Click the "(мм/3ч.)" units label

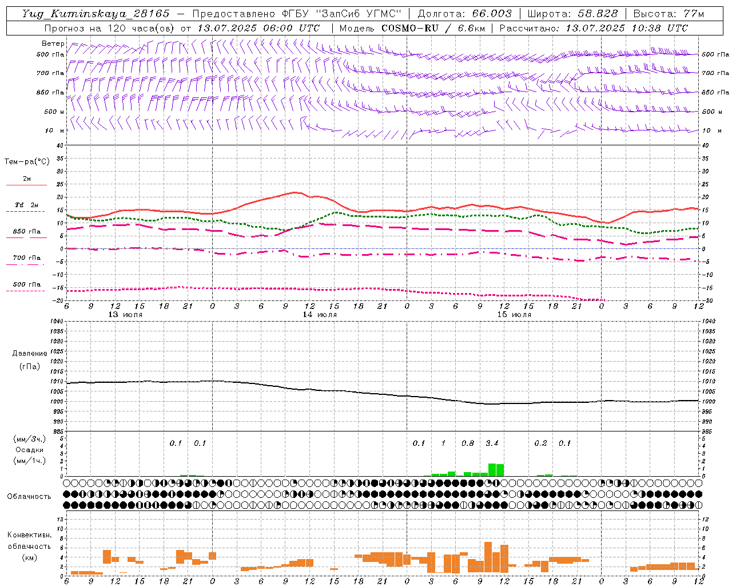pos(29,439)
